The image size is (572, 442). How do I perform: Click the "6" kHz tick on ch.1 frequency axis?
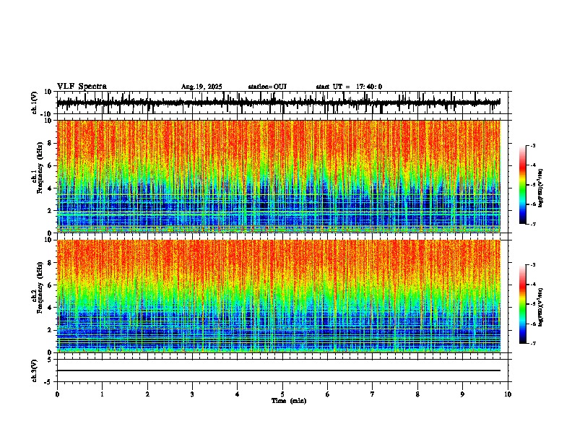pyautogui.click(x=51, y=165)
